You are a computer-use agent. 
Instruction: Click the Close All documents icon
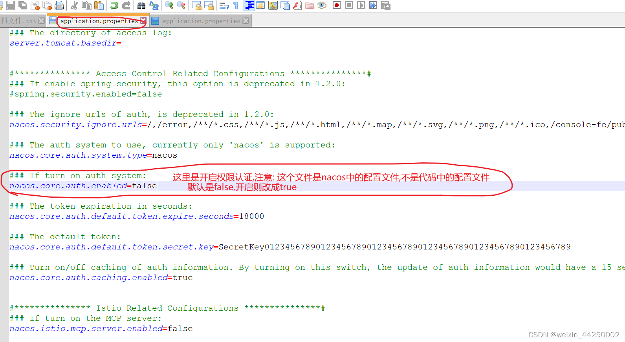click(x=47, y=5)
